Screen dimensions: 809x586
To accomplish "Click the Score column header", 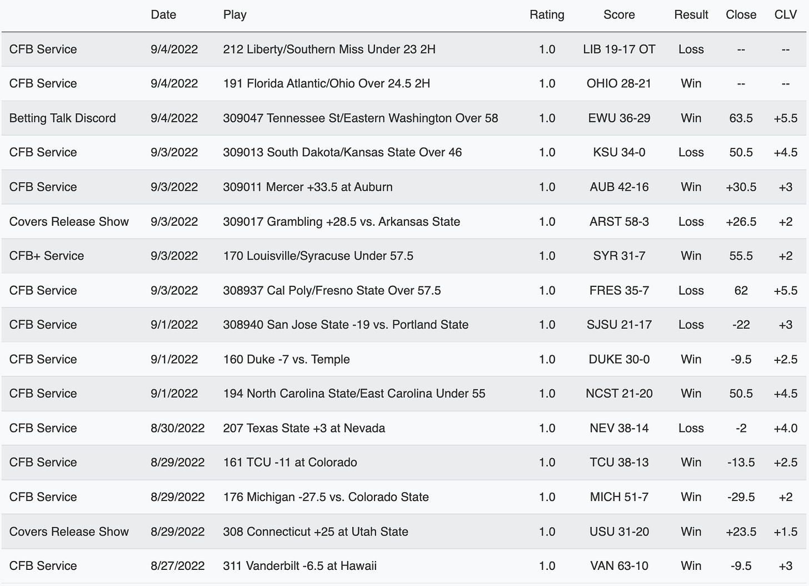I will [x=619, y=15].
